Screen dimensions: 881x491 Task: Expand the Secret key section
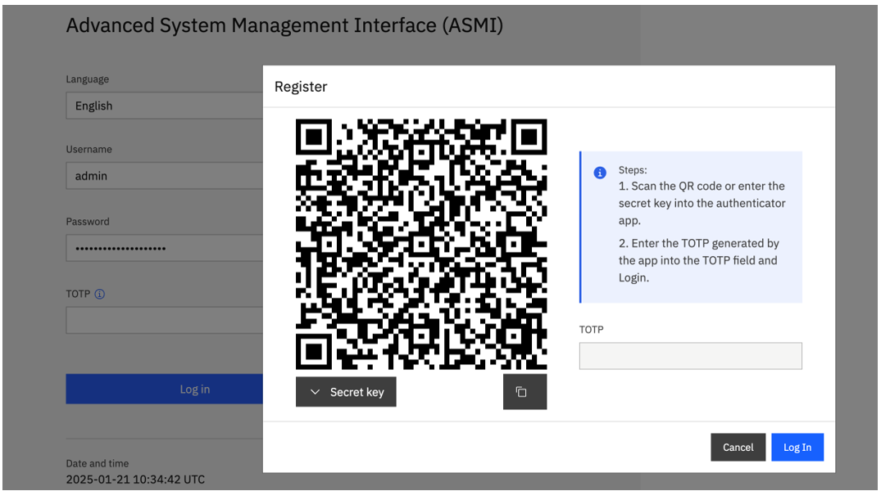click(346, 391)
